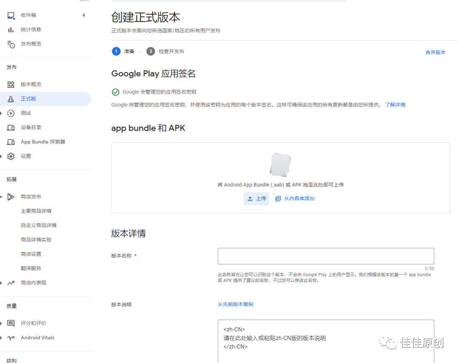The width and height of the screenshot is (459, 363).
Task: Click the stacked document drop-zone icon
Action: click(x=280, y=165)
